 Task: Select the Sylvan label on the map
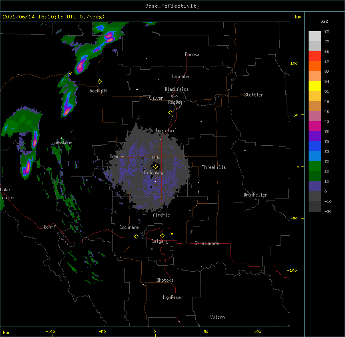(156, 98)
